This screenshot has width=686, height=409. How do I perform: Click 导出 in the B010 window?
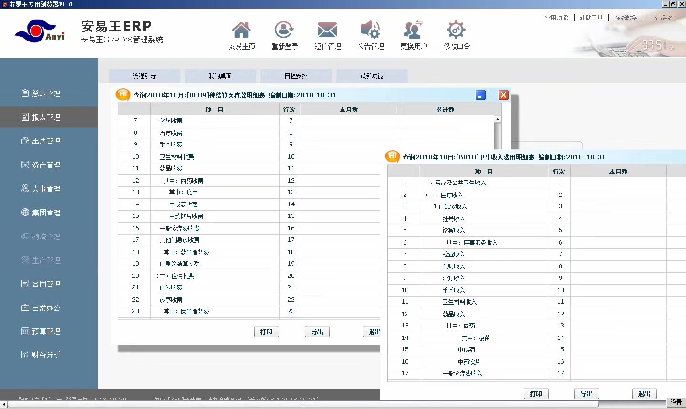587,394
